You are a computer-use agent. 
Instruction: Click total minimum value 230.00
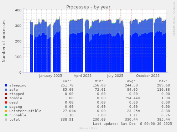(x=99, y=120)
